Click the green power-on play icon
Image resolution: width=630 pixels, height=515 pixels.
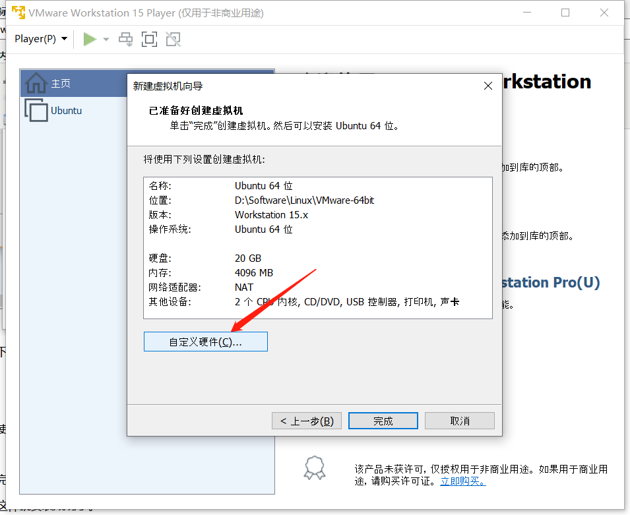click(90, 39)
